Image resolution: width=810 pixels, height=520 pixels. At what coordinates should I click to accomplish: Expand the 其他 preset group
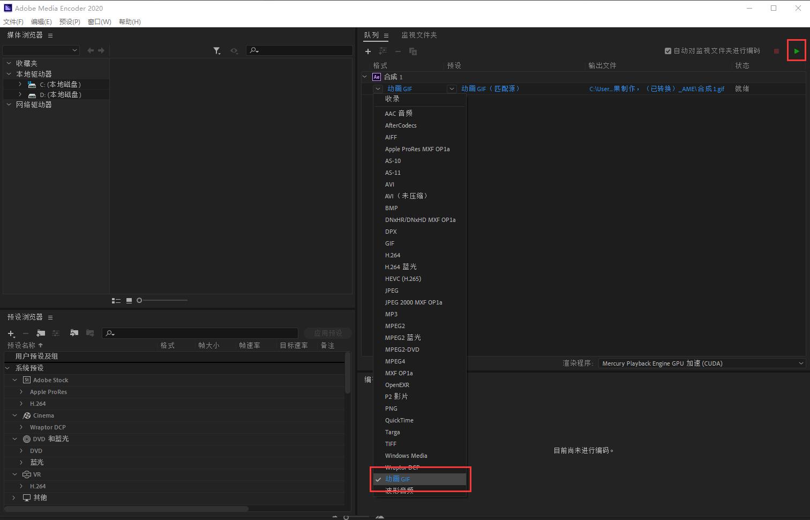[x=14, y=498]
